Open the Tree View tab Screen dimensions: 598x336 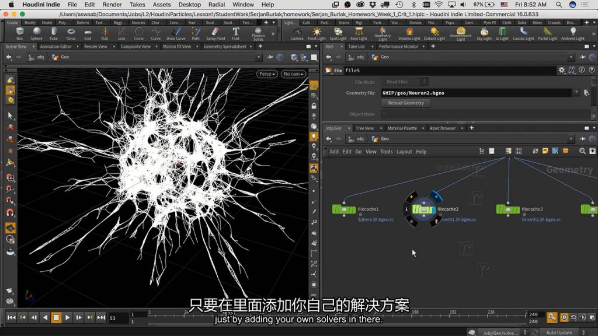(x=364, y=128)
